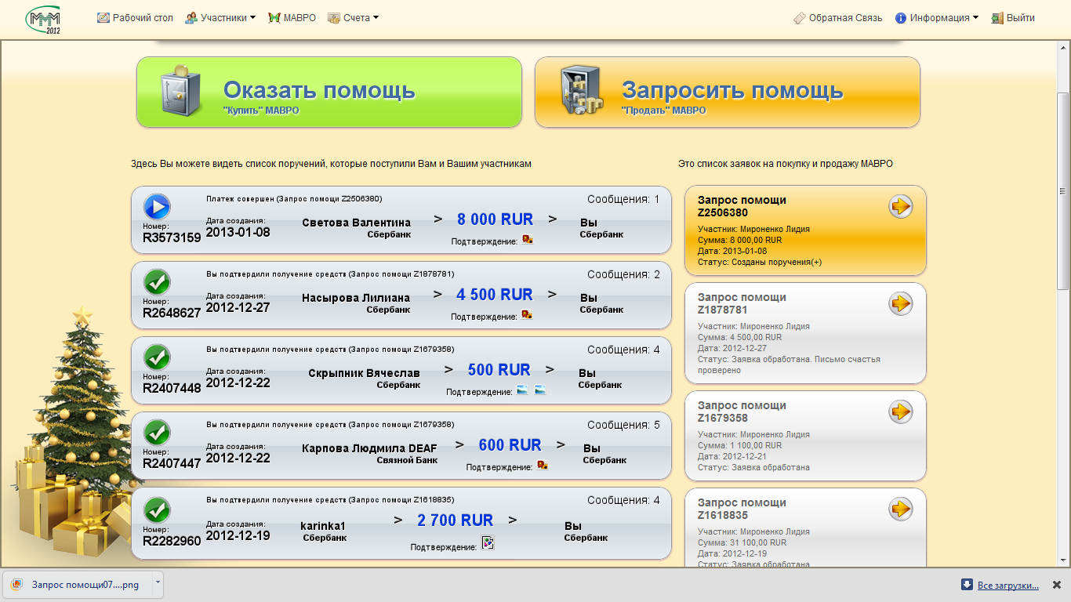Click Выйти to log out

coord(1013,17)
